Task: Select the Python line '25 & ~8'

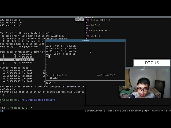Action: 93,36
